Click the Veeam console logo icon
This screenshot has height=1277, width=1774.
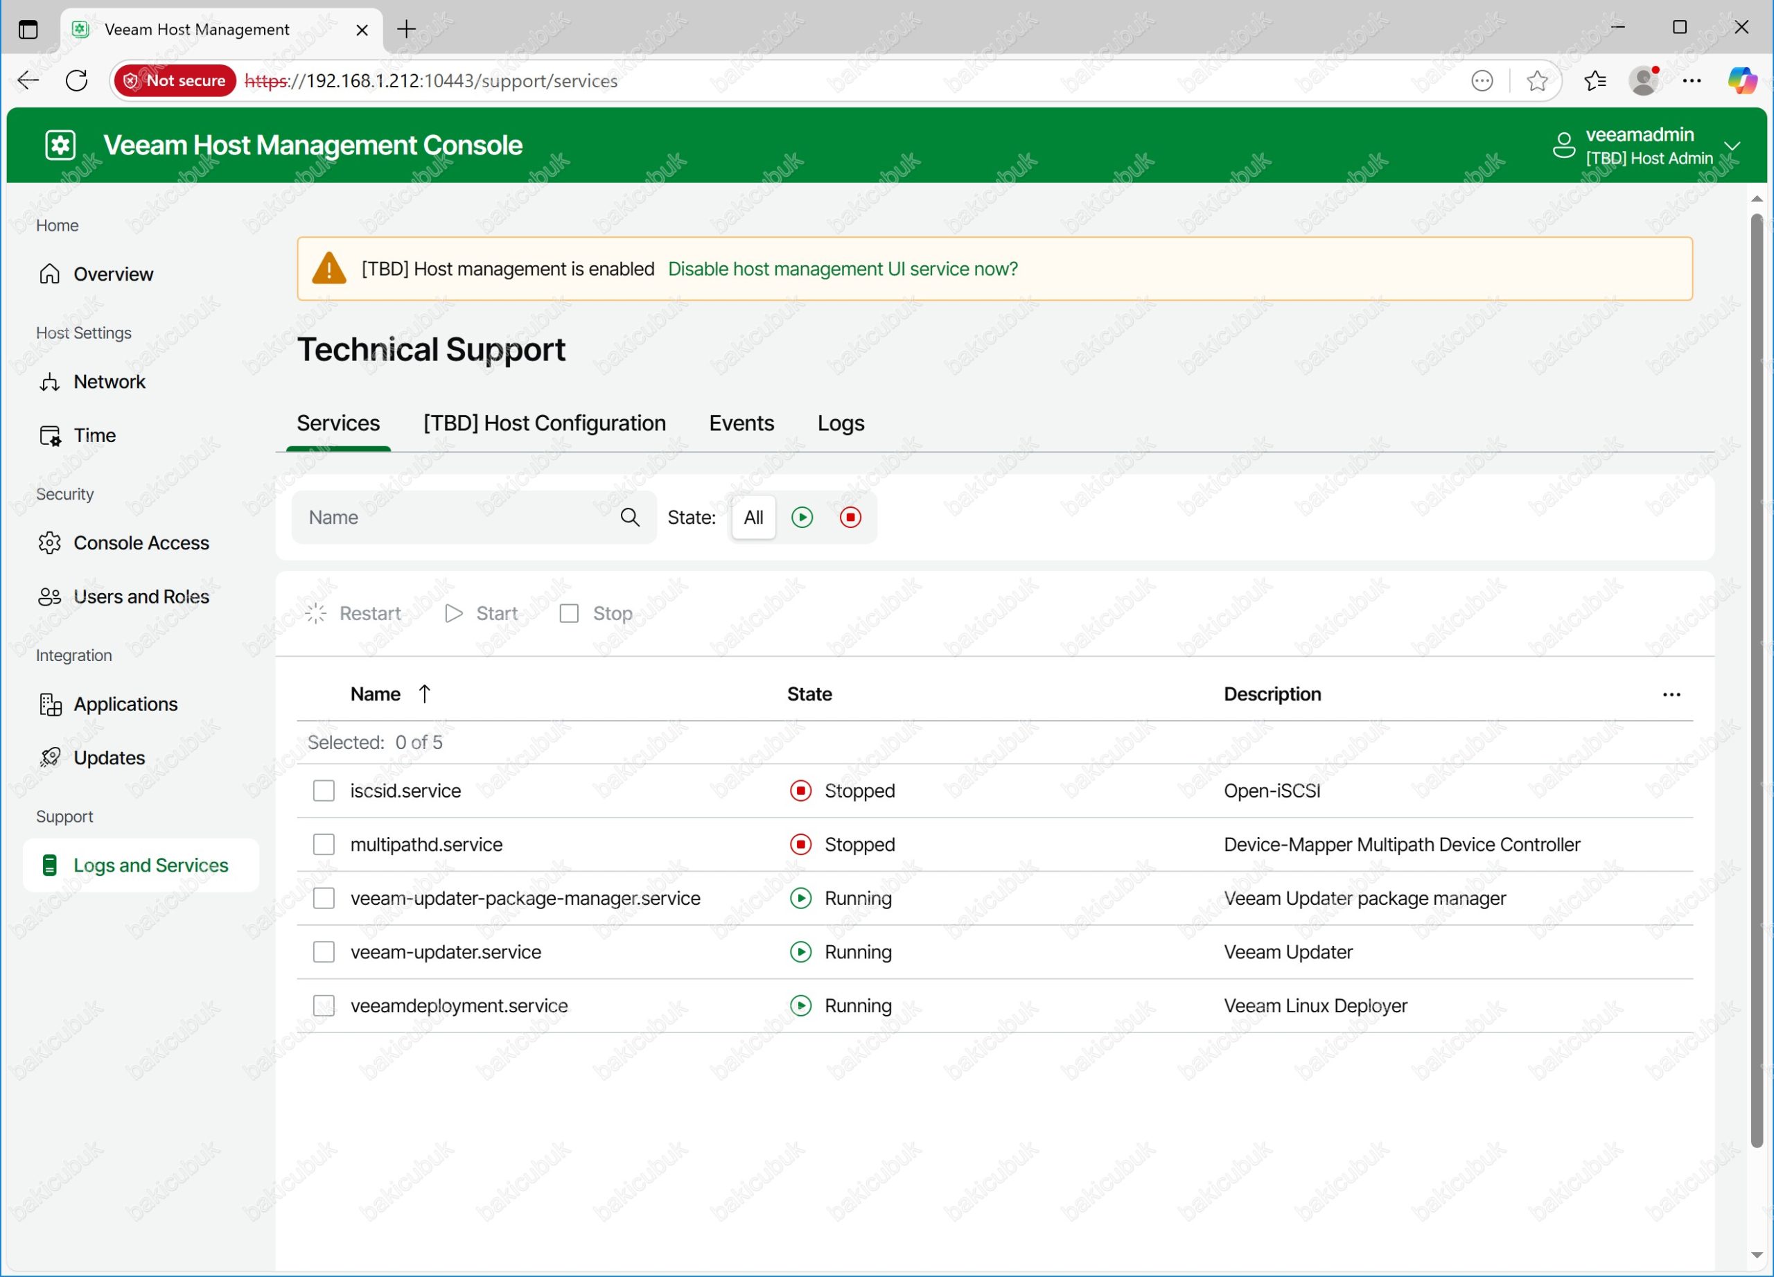click(x=60, y=146)
